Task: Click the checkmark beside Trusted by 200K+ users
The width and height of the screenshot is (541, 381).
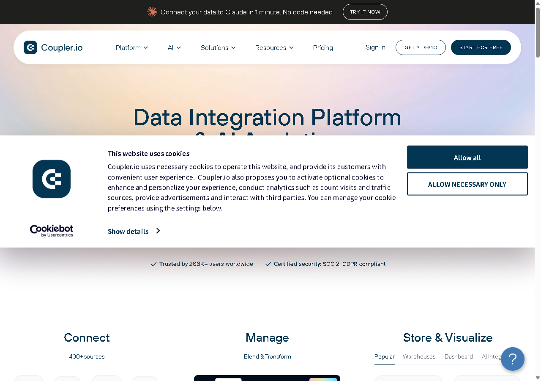Action: (x=154, y=264)
